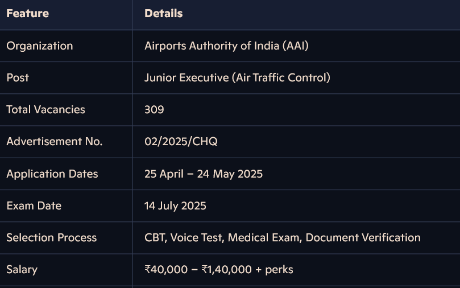The image size is (460, 288).
Task: Click the 309 vacancies value
Action: point(154,110)
